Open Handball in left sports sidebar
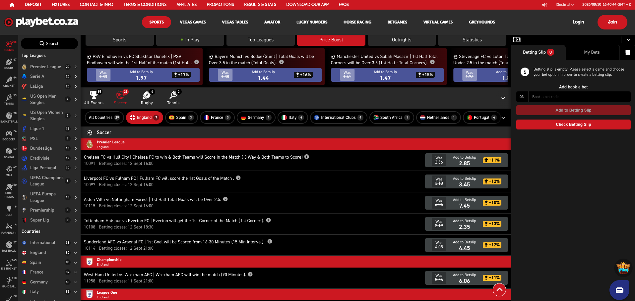635x301 pixels. point(9,282)
